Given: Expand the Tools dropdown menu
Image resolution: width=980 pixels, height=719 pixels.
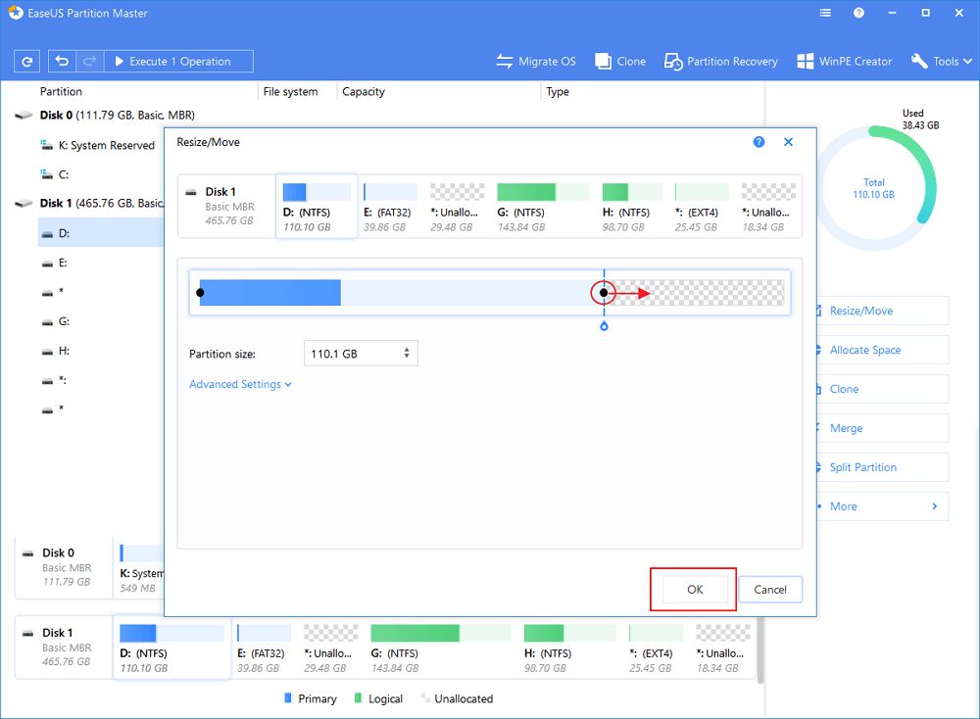Looking at the screenshot, I should pos(941,61).
